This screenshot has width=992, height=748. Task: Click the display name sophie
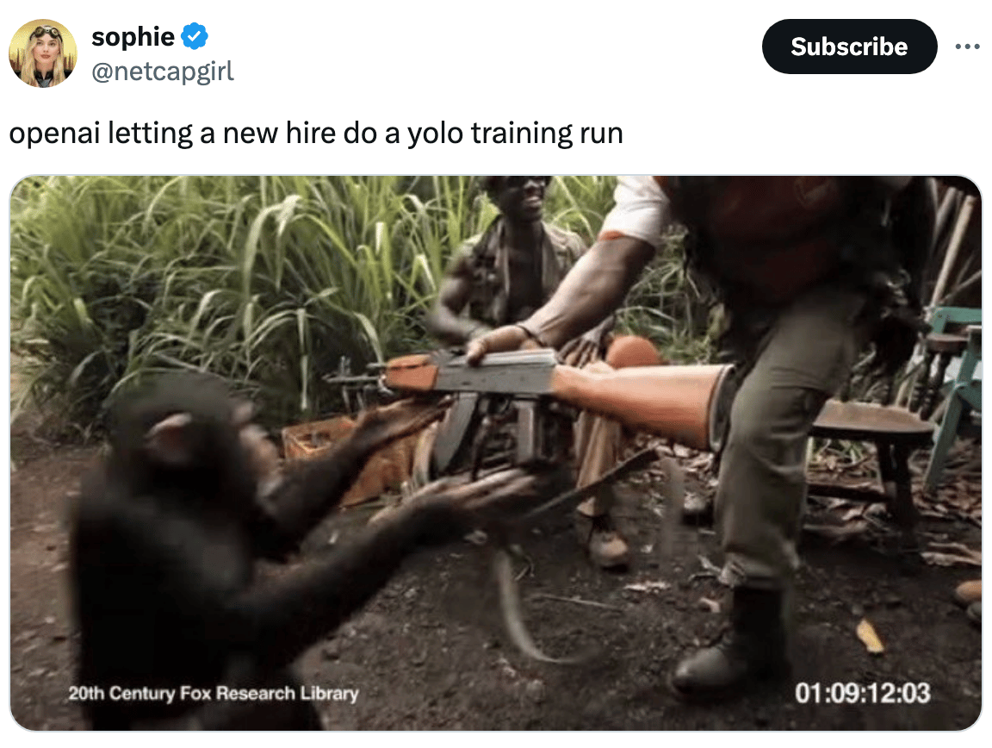pos(133,37)
